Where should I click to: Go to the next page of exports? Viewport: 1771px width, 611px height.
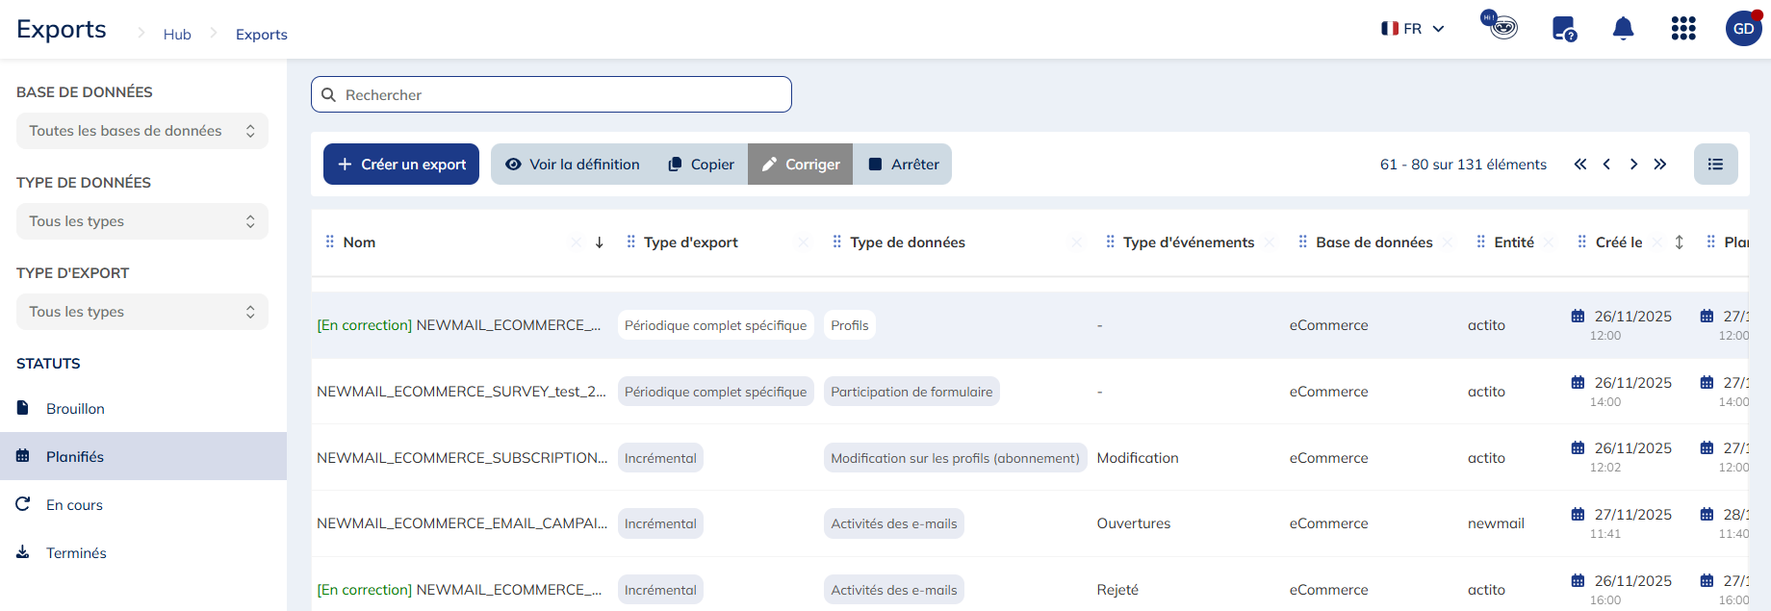click(x=1633, y=165)
